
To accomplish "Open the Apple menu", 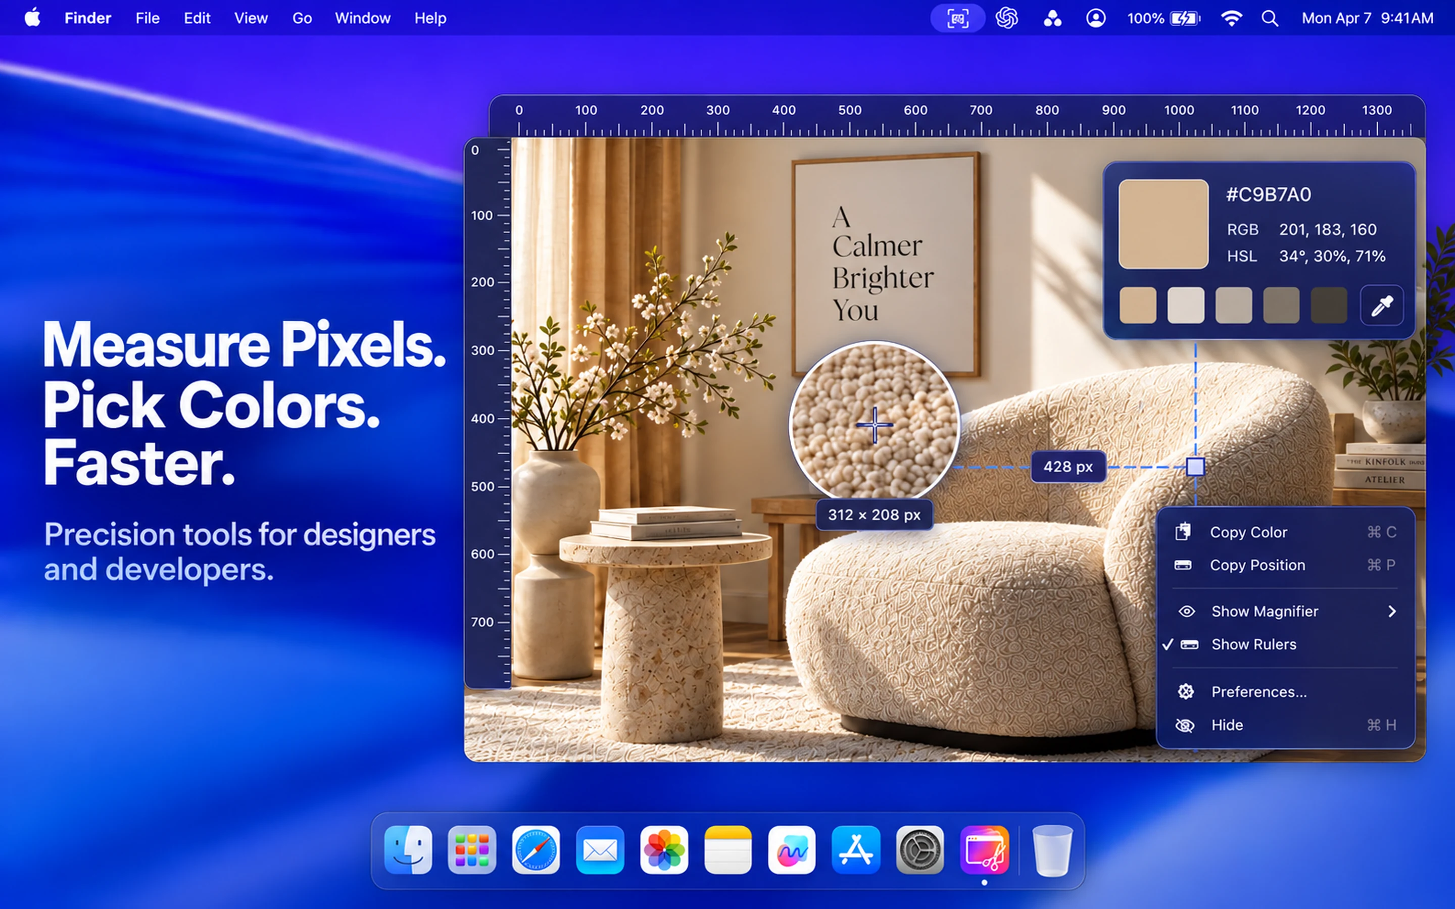I will coord(32,18).
